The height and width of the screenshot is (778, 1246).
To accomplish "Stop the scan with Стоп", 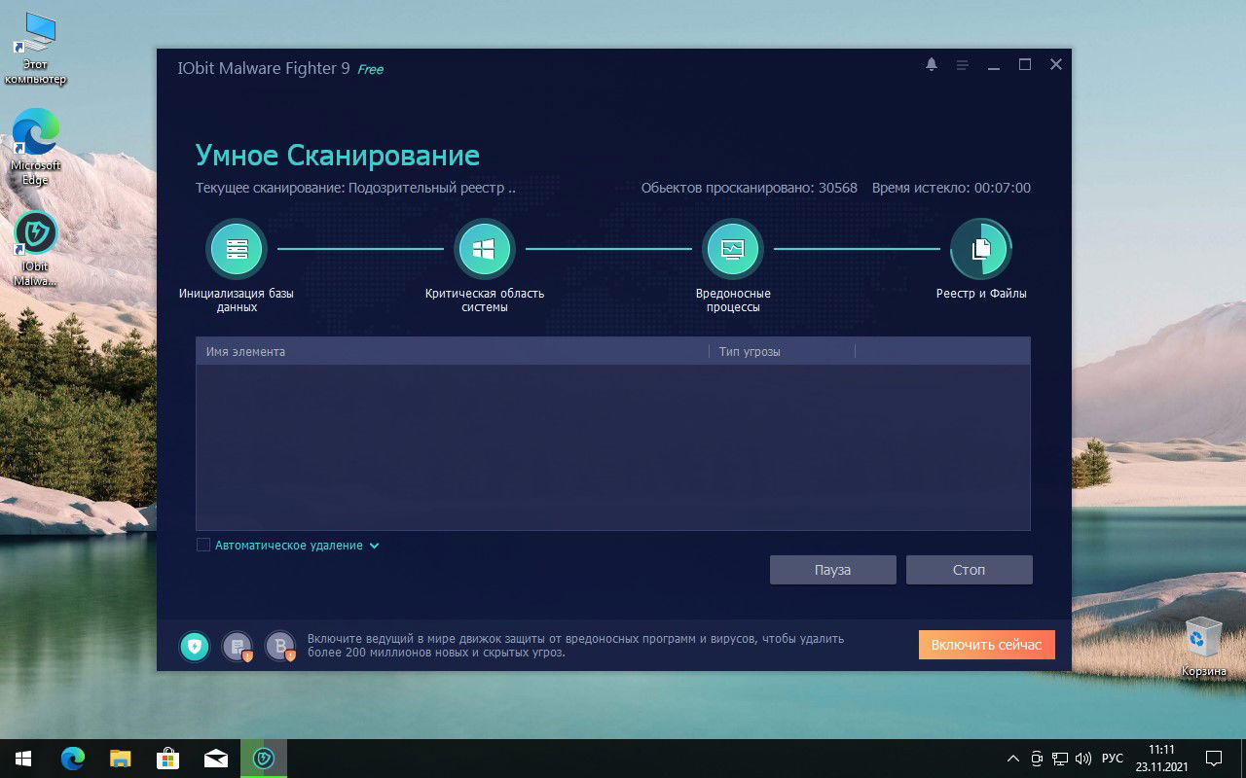I will coord(970,570).
